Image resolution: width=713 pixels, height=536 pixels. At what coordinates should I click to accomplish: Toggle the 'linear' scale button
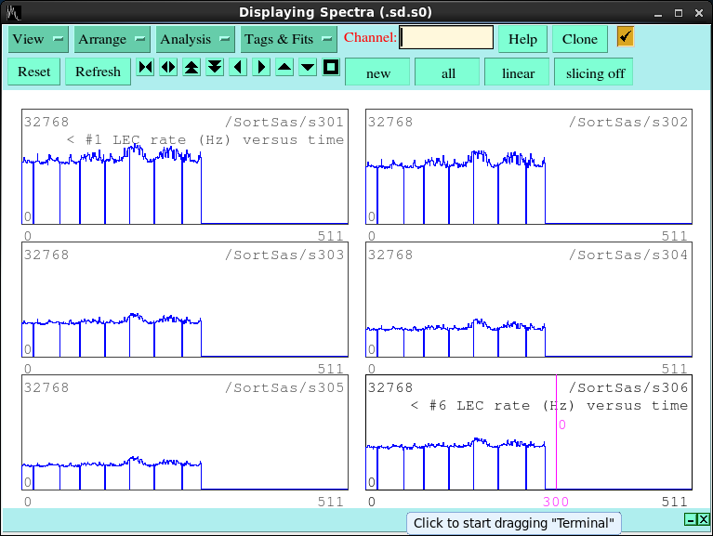pos(518,72)
